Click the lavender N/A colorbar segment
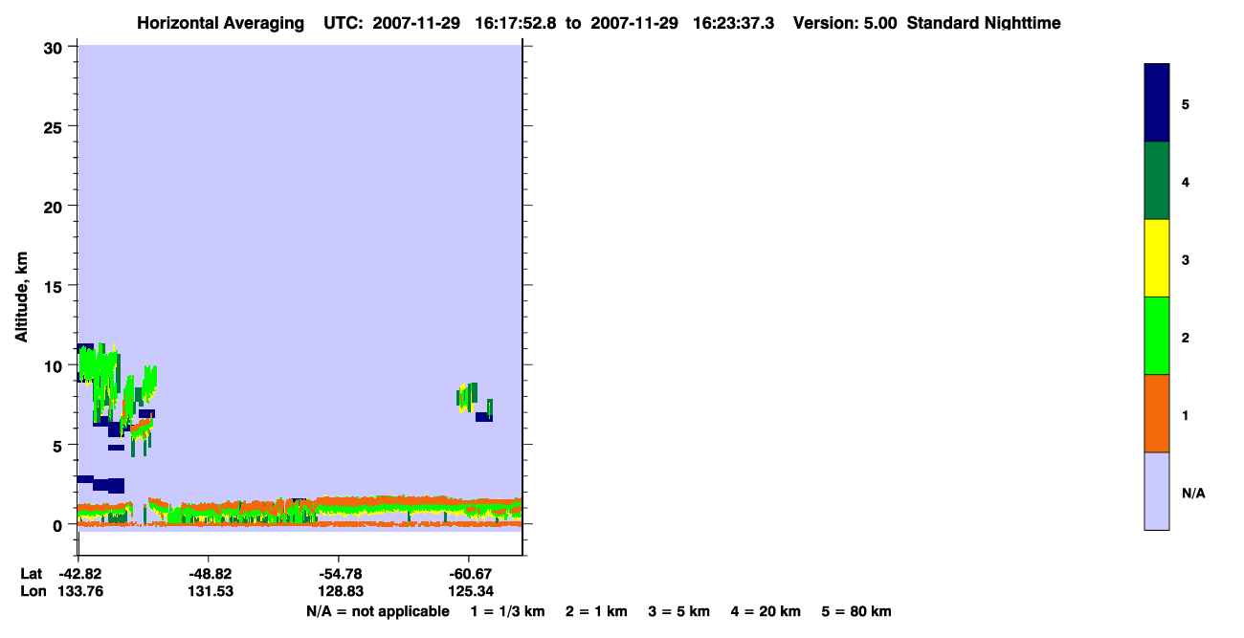The image size is (1244, 638). point(1157,491)
